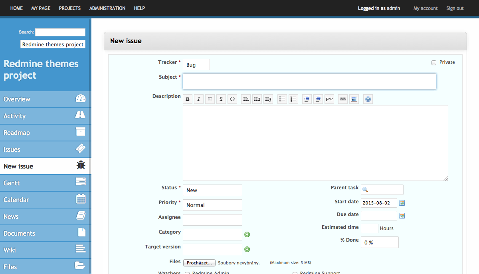Insert an unordered bullet list

click(x=282, y=99)
